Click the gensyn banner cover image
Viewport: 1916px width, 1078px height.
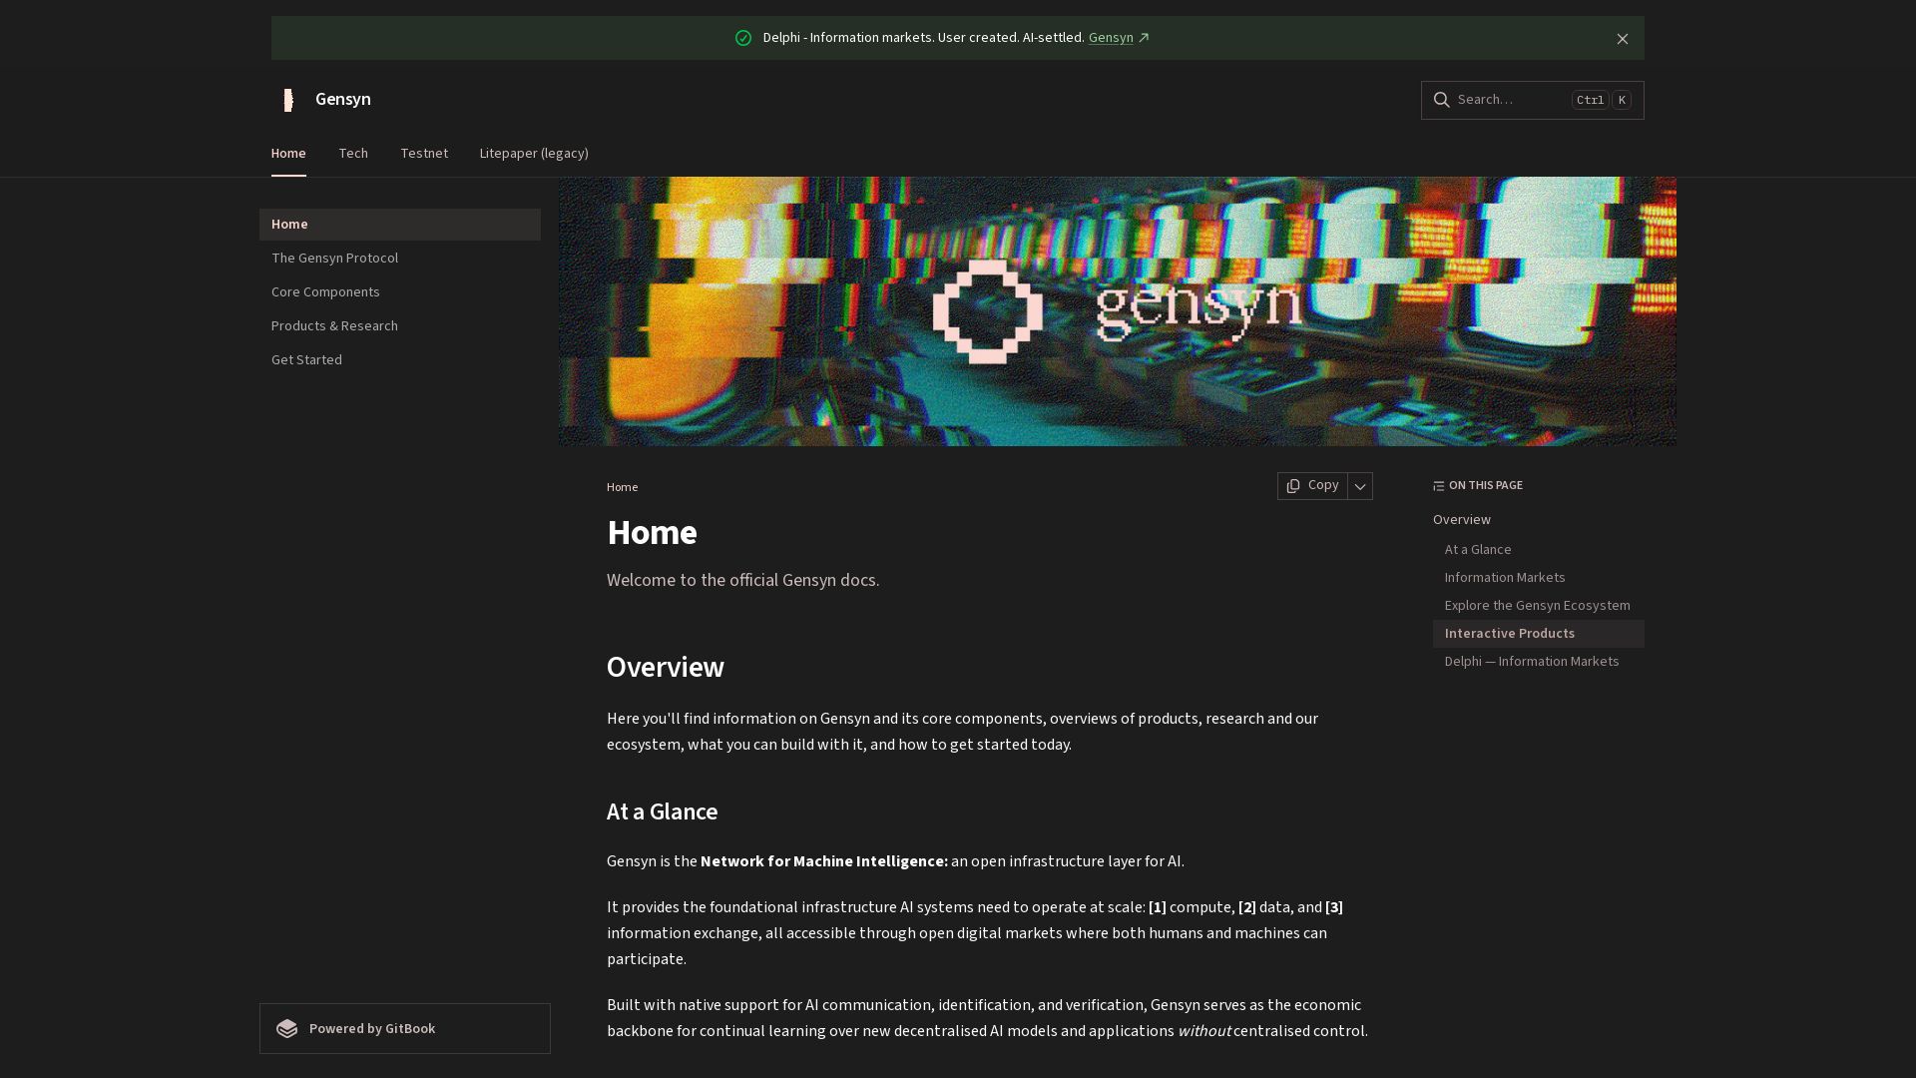(x=1118, y=311)
